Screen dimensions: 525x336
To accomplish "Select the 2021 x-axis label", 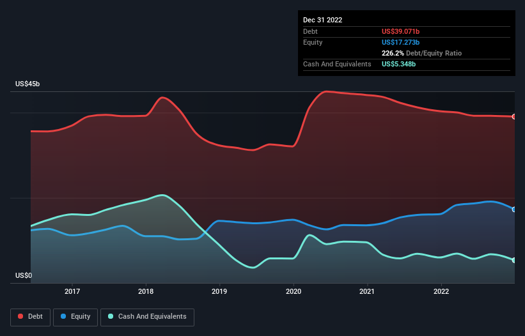I will tap(367, 291).
